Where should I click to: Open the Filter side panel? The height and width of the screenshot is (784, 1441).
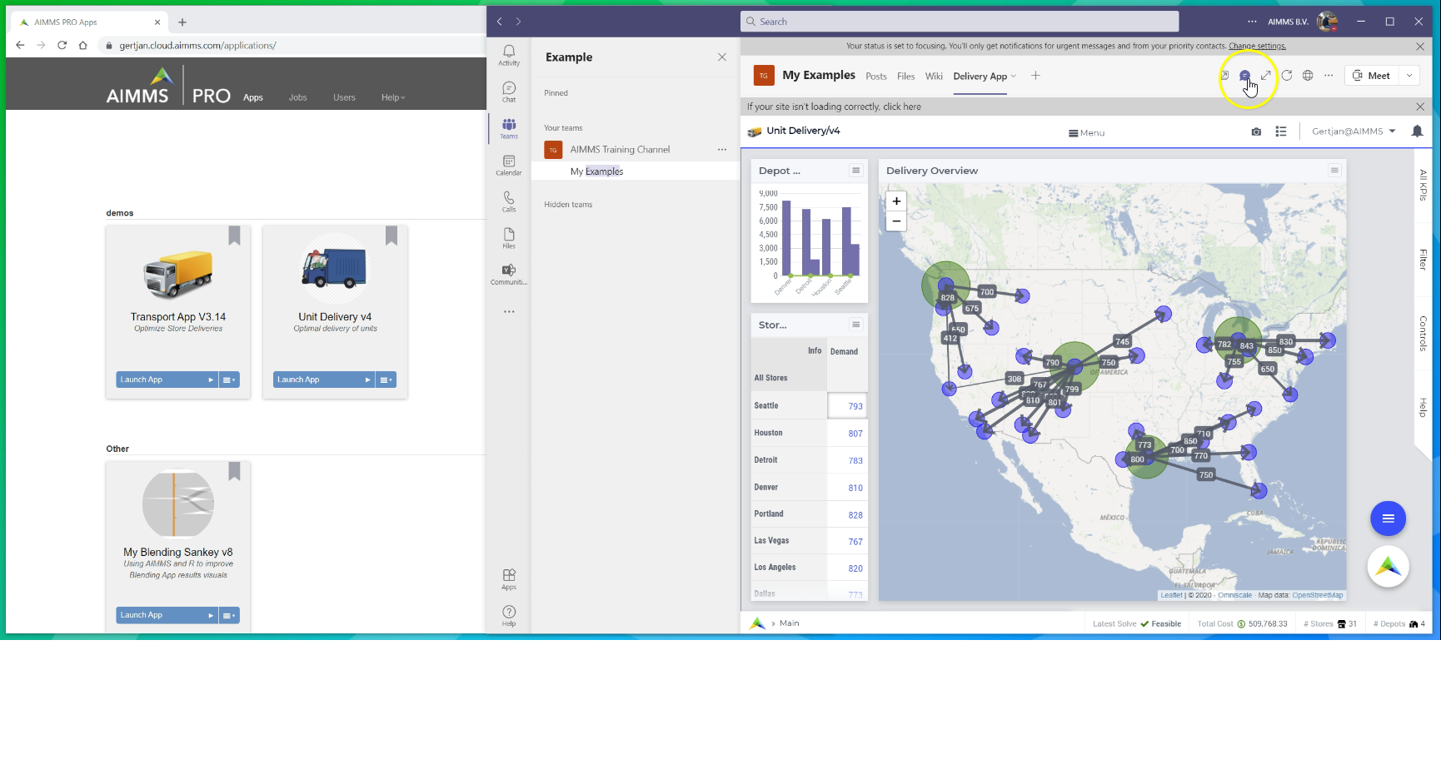1423,259
